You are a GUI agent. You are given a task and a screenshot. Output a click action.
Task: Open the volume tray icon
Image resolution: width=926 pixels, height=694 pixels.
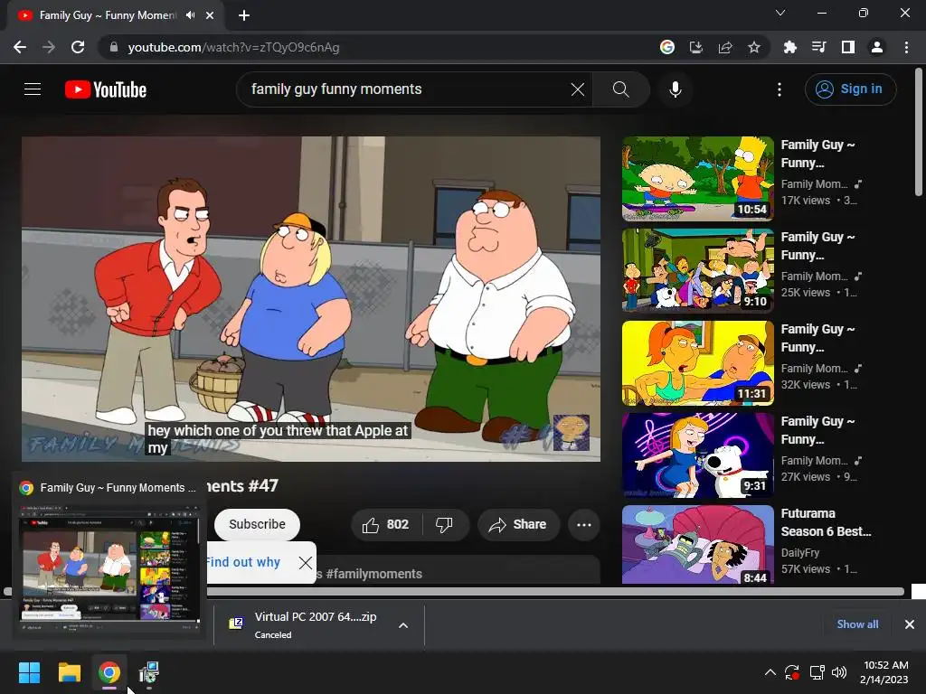(838, 672)
